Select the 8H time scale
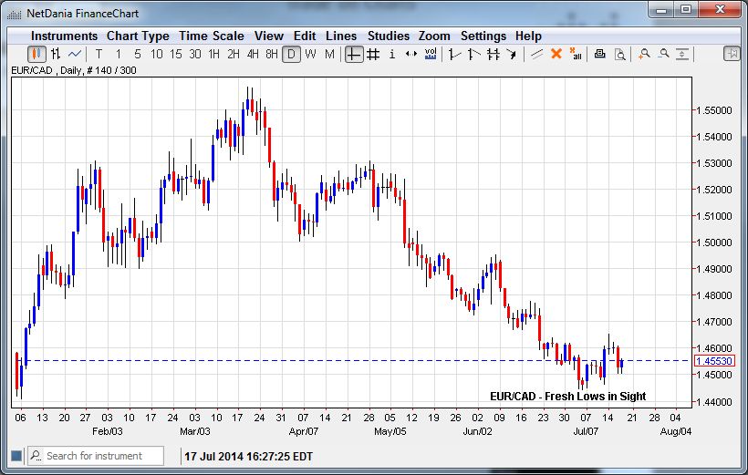 click(x=272, y=55)
